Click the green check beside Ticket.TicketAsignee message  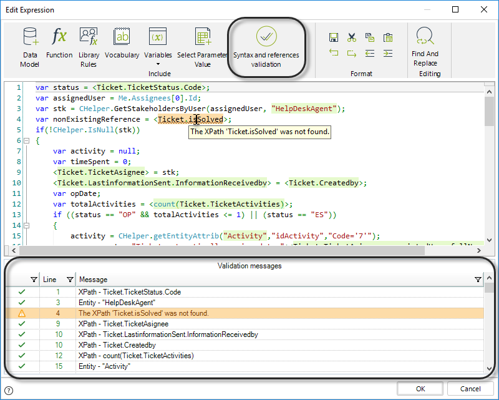pyautogui.click(x=22, y=324)
